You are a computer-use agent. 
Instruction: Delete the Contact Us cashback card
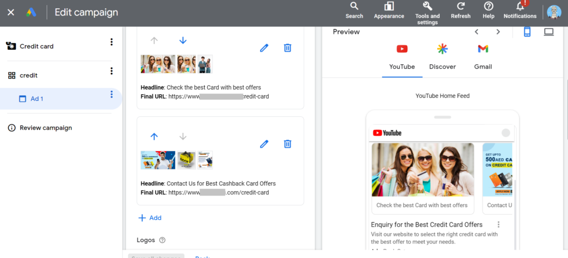287,144
